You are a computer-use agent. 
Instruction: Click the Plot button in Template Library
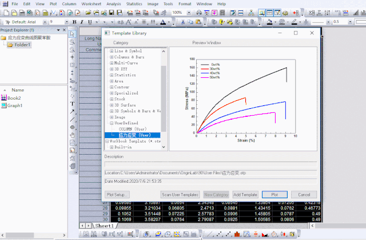point(274,195)
